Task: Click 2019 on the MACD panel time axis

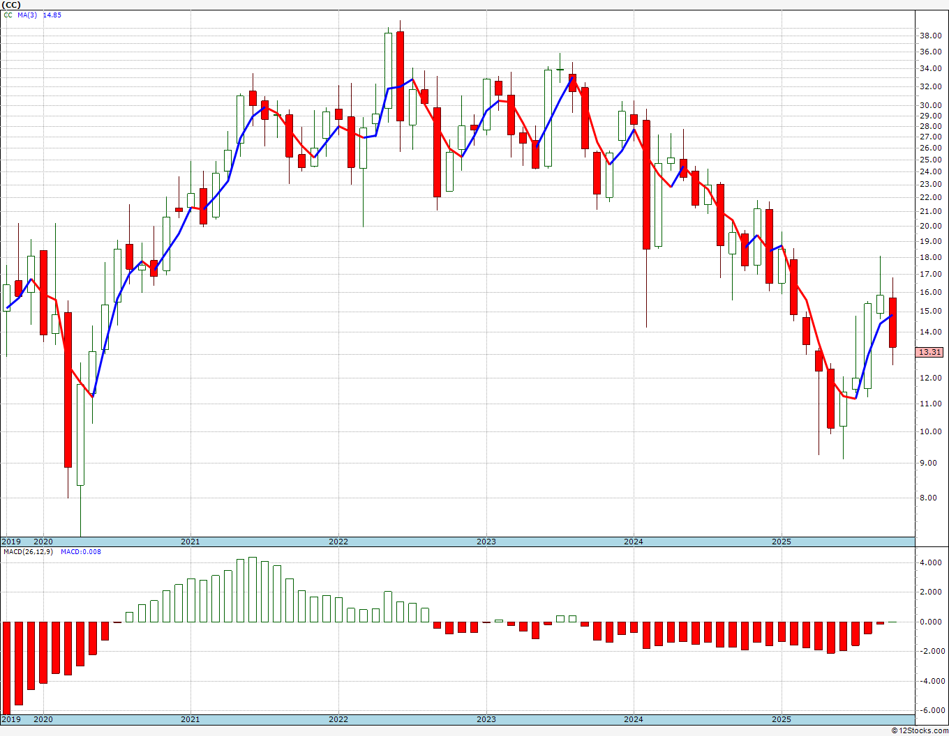Action: coord(10,719)
